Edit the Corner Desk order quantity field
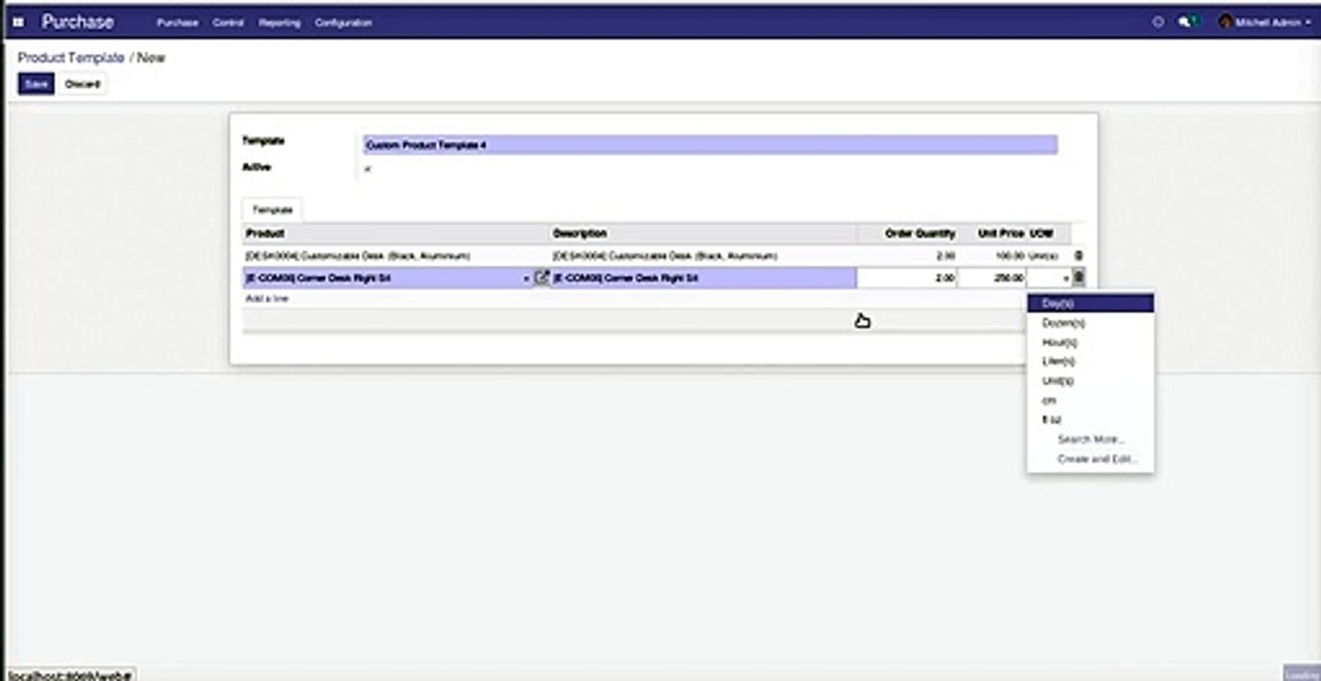 coord(907,278)
